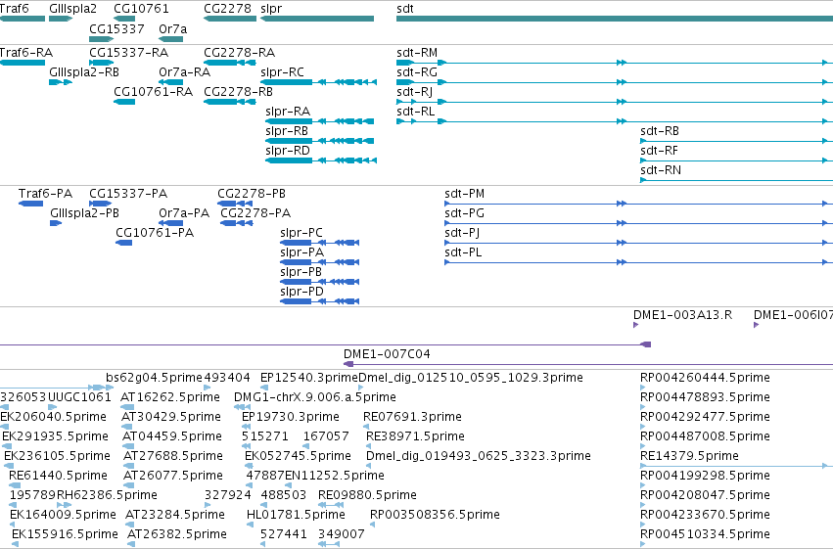Select the slpr-RC transcript label

coord(283,72)
